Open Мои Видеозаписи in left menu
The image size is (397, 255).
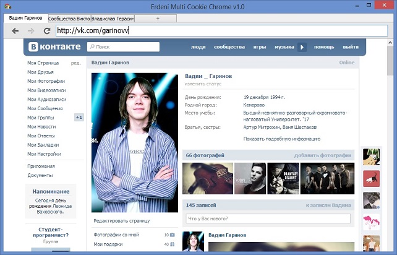click(46, 90)
